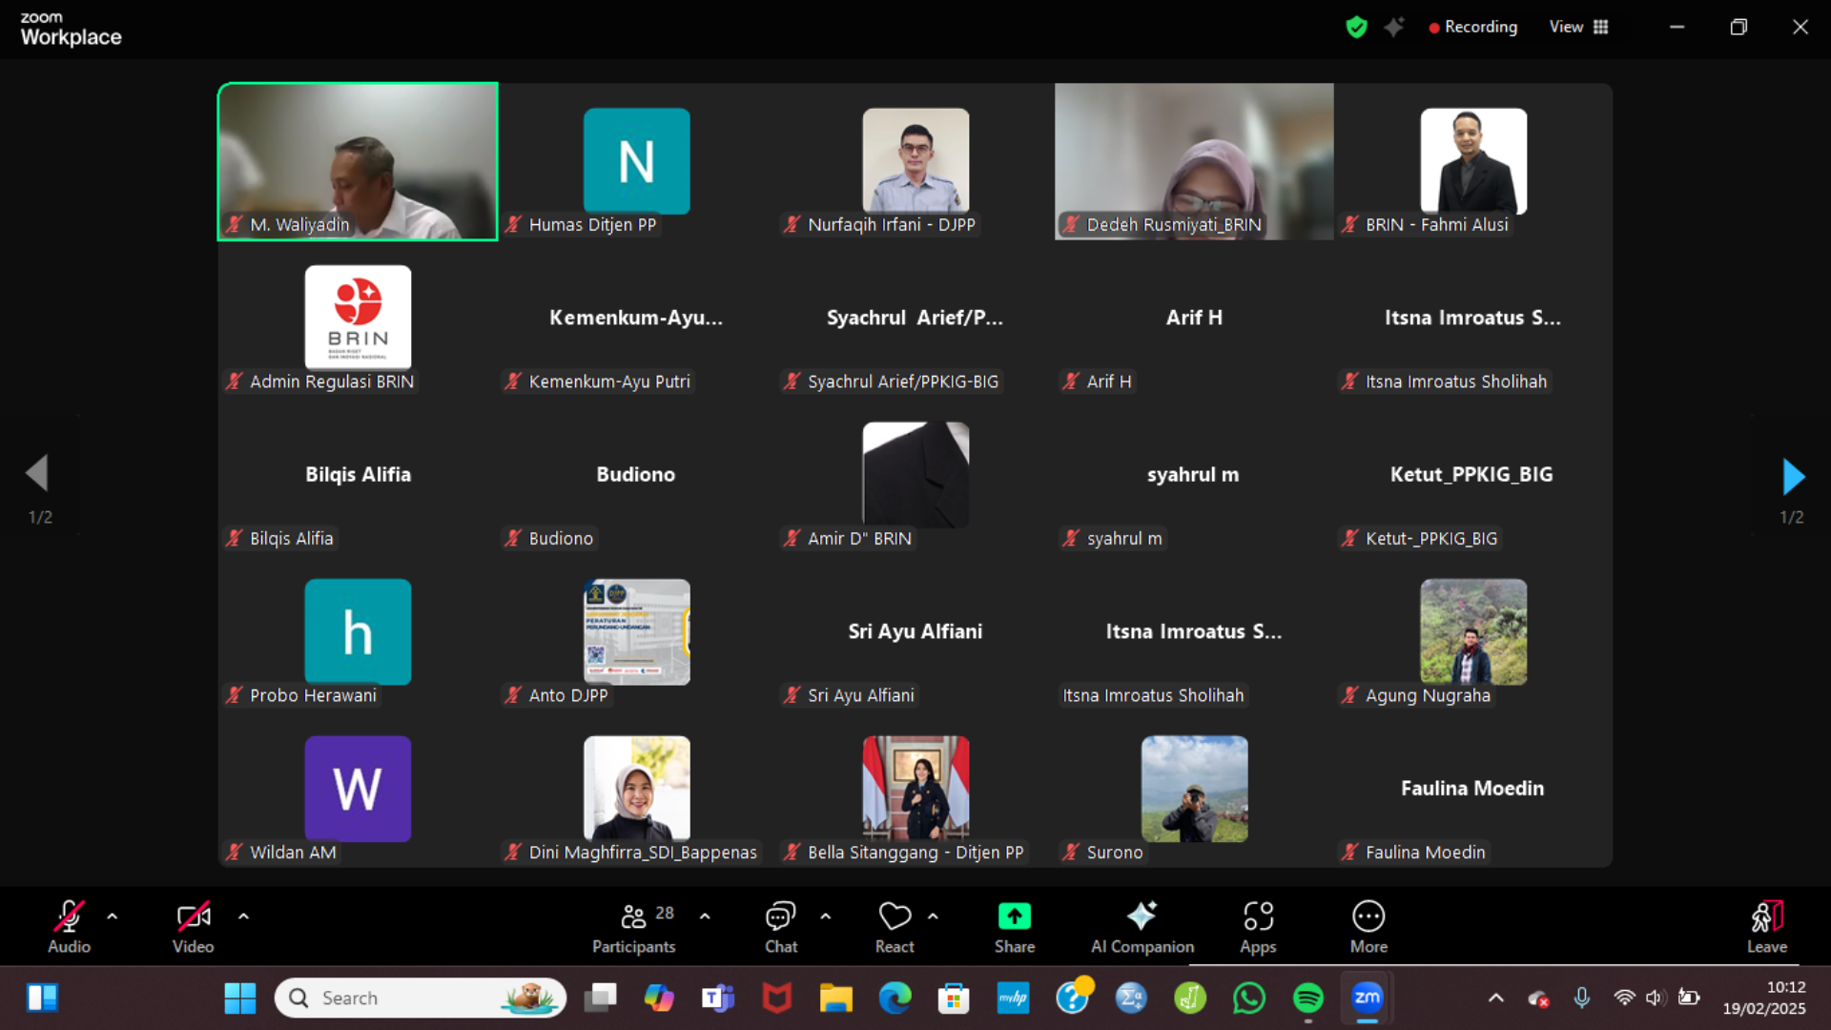The image size is (1831, 1030).
Task: Open Spotify from taskbar
Action: [x=1308, y=999]
